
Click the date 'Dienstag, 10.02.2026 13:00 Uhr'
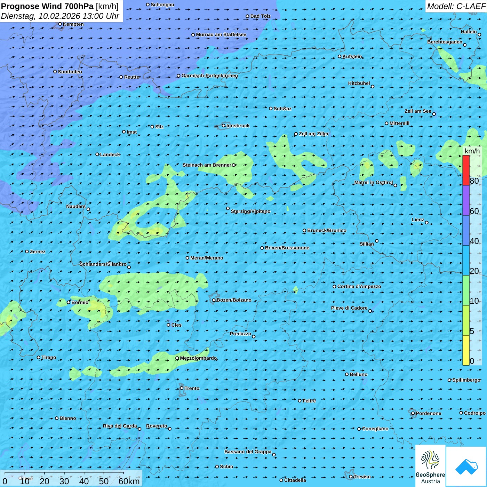(x=60, y=16)
